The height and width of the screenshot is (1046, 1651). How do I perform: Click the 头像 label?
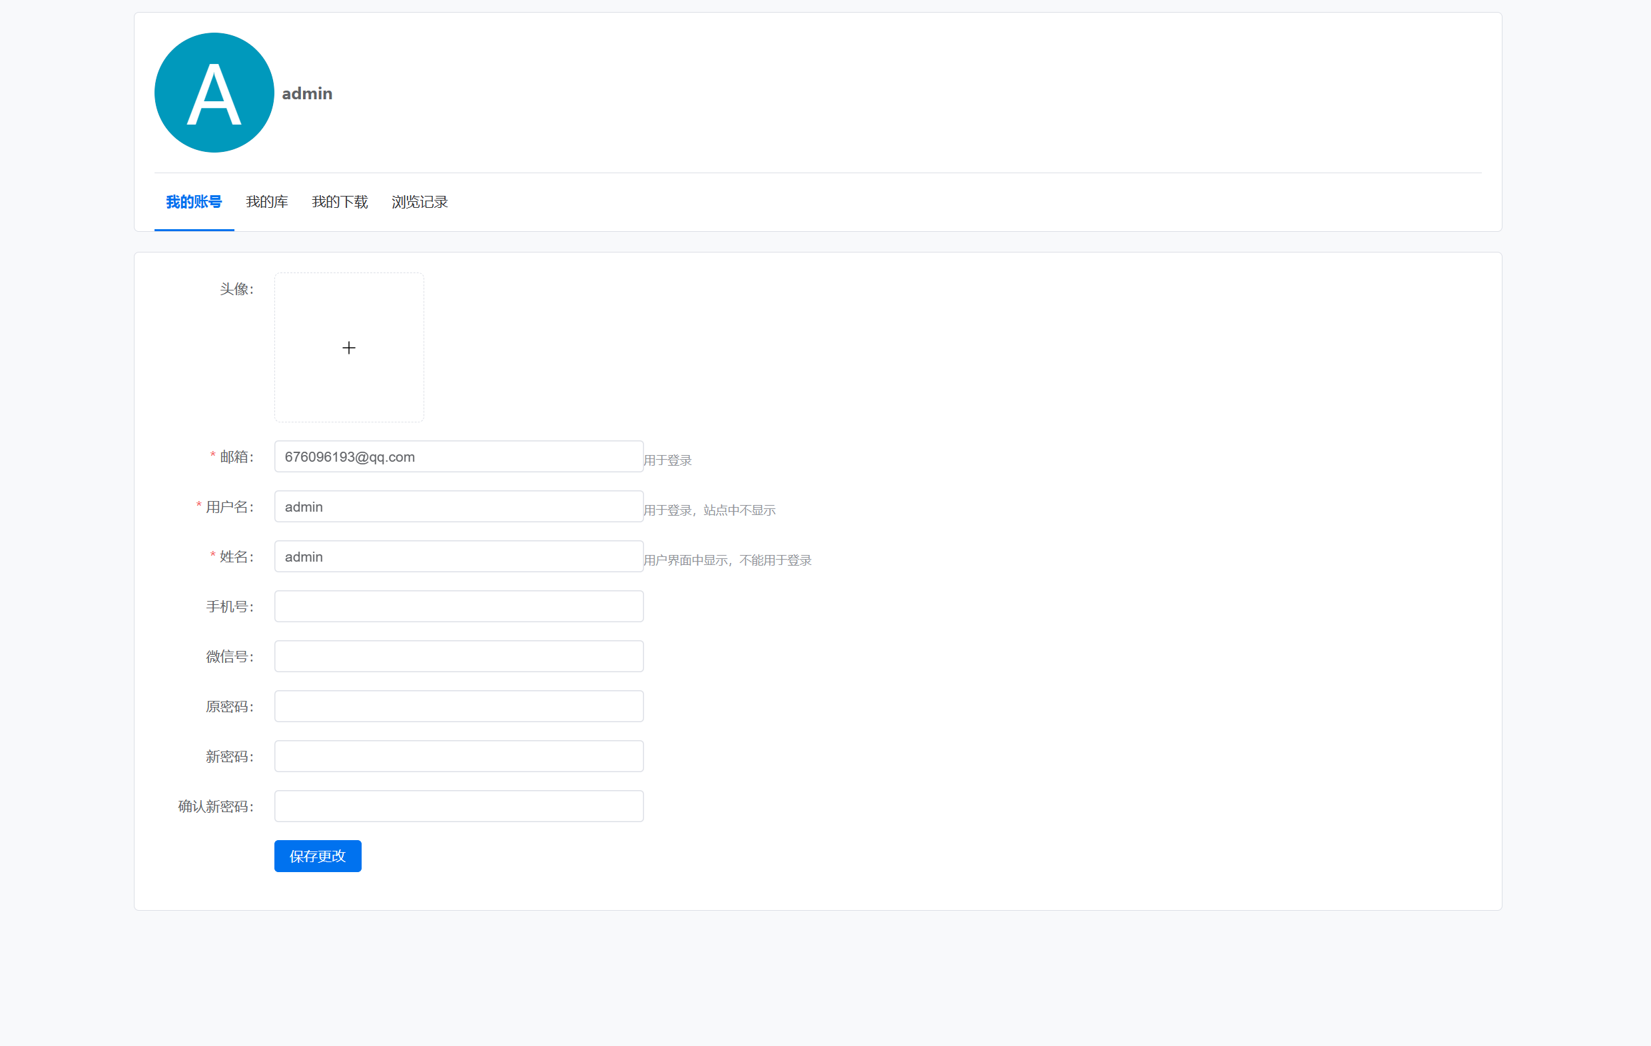click(x=236, y=289)
